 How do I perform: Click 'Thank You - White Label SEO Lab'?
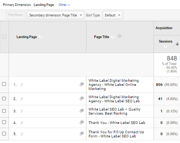[117, 123]
